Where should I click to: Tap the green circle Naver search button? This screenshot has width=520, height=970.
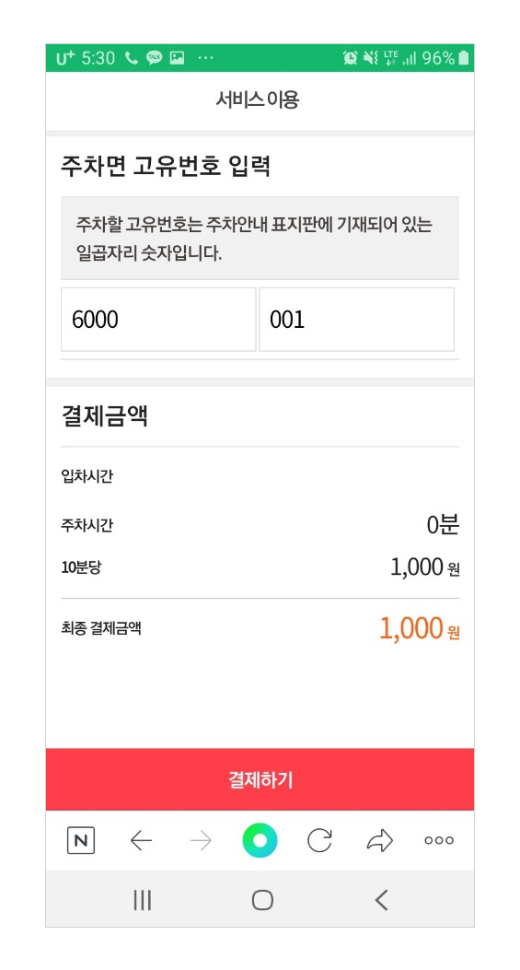260,840
